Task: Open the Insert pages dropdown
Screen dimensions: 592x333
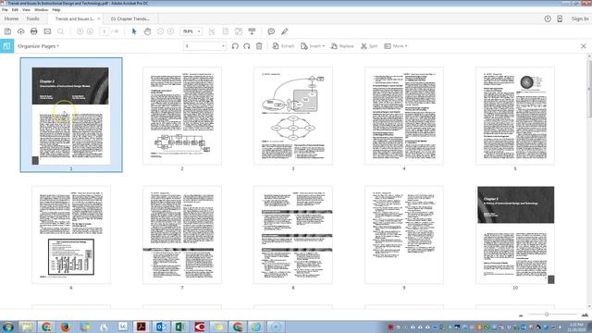Action: (x=313, y=46)
